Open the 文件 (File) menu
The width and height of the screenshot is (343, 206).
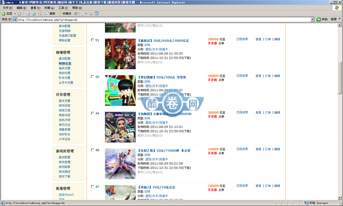click(7, 8)
